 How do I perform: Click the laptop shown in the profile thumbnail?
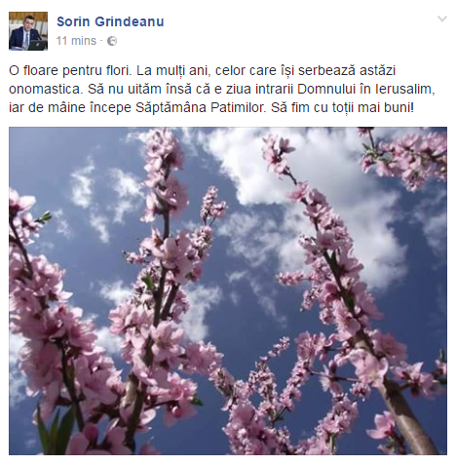click(36, 45)
